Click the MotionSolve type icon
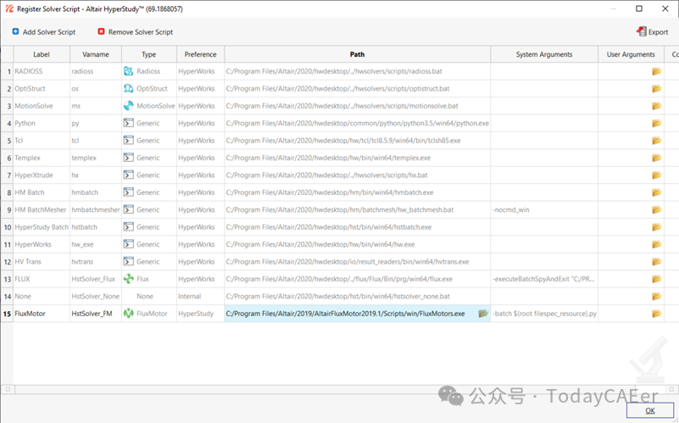Screen dimensions: 679x423 point(128,106)
